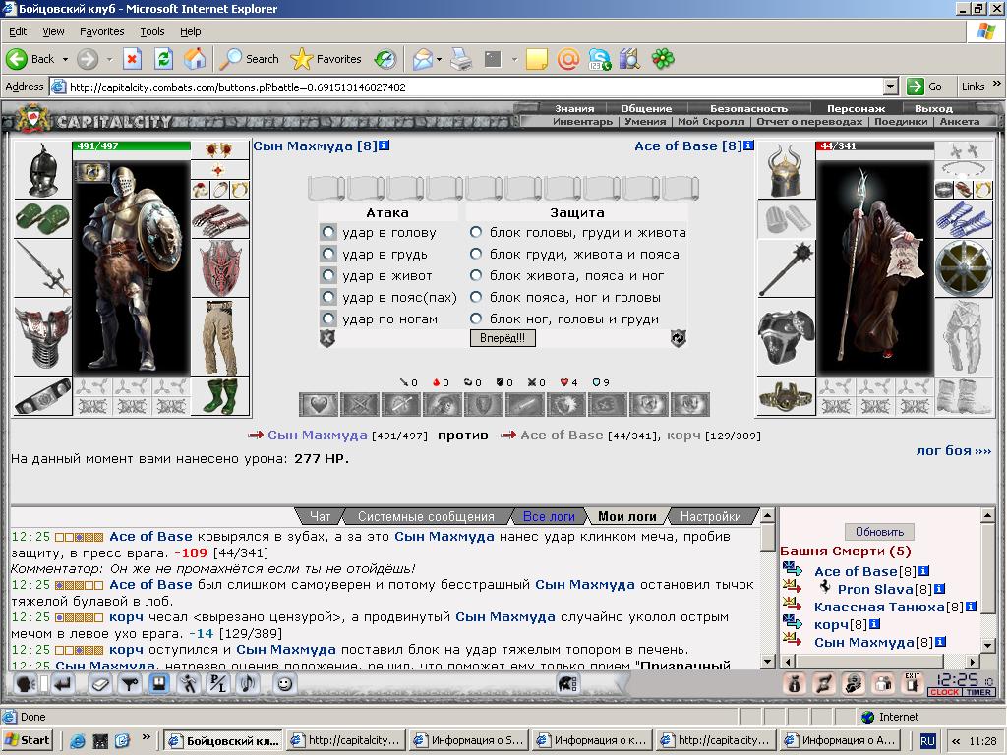Click the IE Stop toolbar icon
This screenshot has width=1007, height=755.
[x=132, y=59]
